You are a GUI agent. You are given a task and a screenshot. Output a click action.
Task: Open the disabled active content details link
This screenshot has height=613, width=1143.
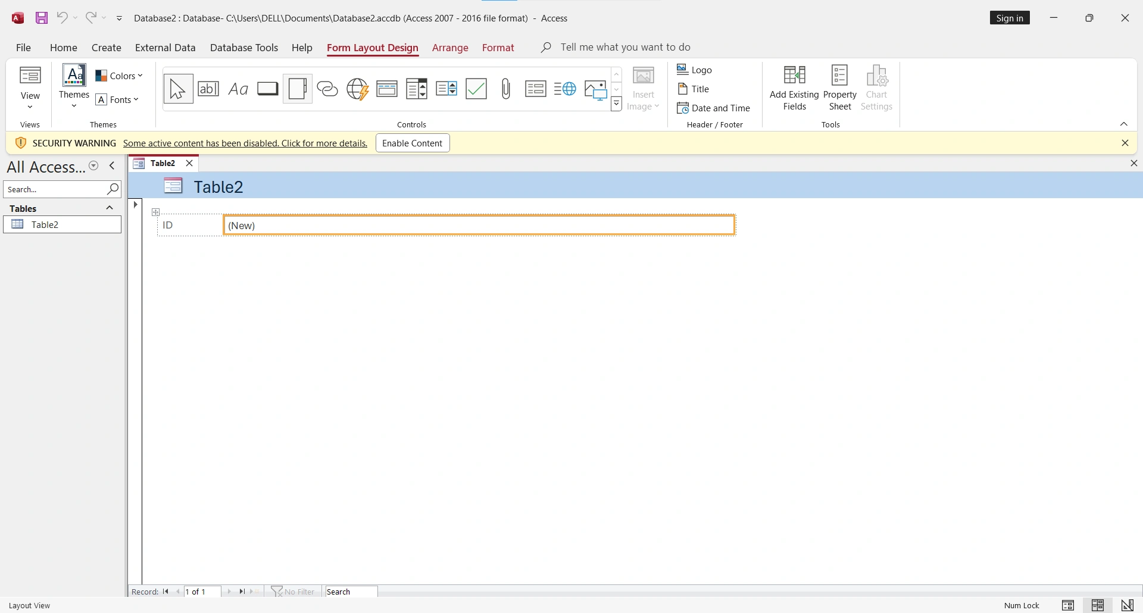[x=245, y=143]
